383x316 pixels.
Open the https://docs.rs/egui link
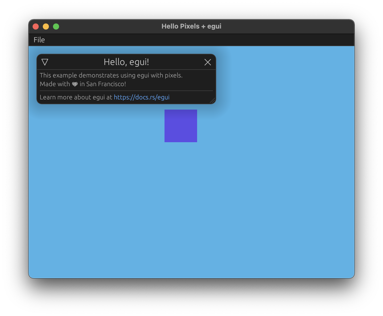coord(142,97)
